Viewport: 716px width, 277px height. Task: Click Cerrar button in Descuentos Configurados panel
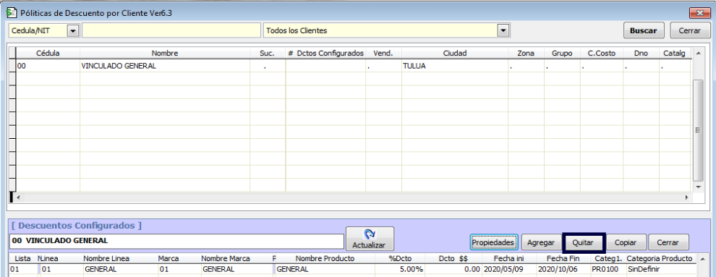(668, 242)
